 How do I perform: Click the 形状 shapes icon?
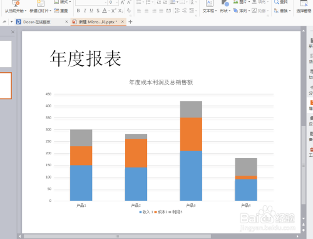click(x=225, y=3)
